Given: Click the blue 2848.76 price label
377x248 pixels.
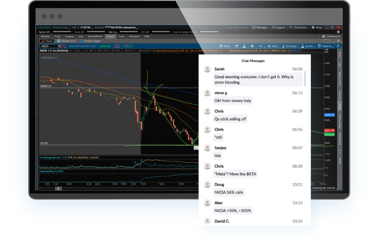Looking at the screenshot, I should coord(329,115).
